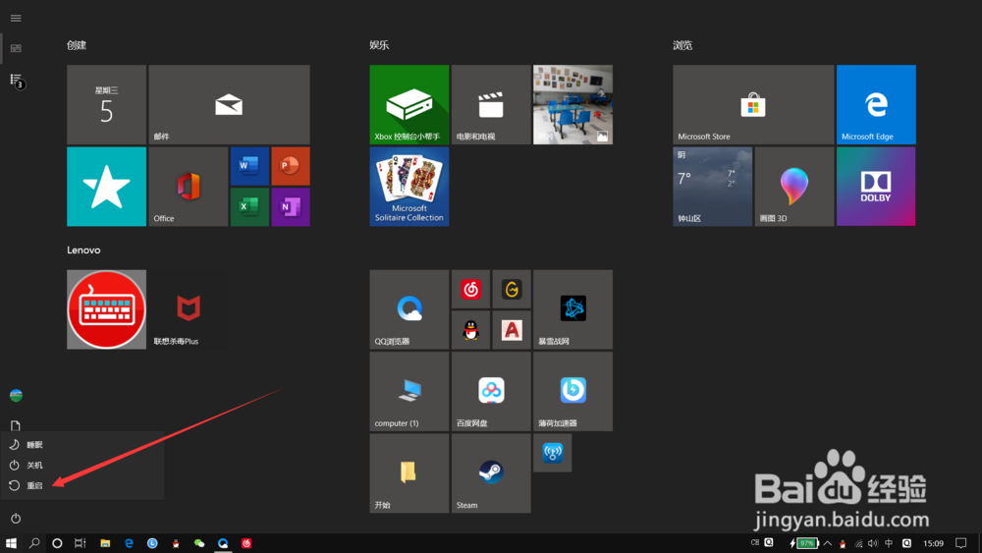982x553 pixels.
Task: Open File Explorer from the taskbar
Action: (105, 543)
